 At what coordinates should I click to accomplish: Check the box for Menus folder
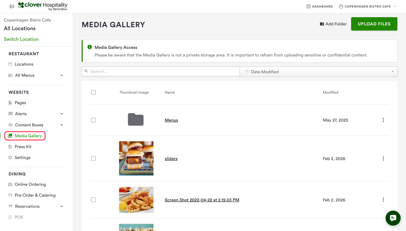coord(93,120)
